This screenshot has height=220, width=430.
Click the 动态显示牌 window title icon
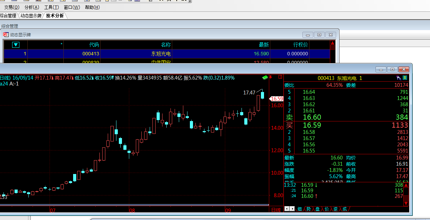click(6, 35)
